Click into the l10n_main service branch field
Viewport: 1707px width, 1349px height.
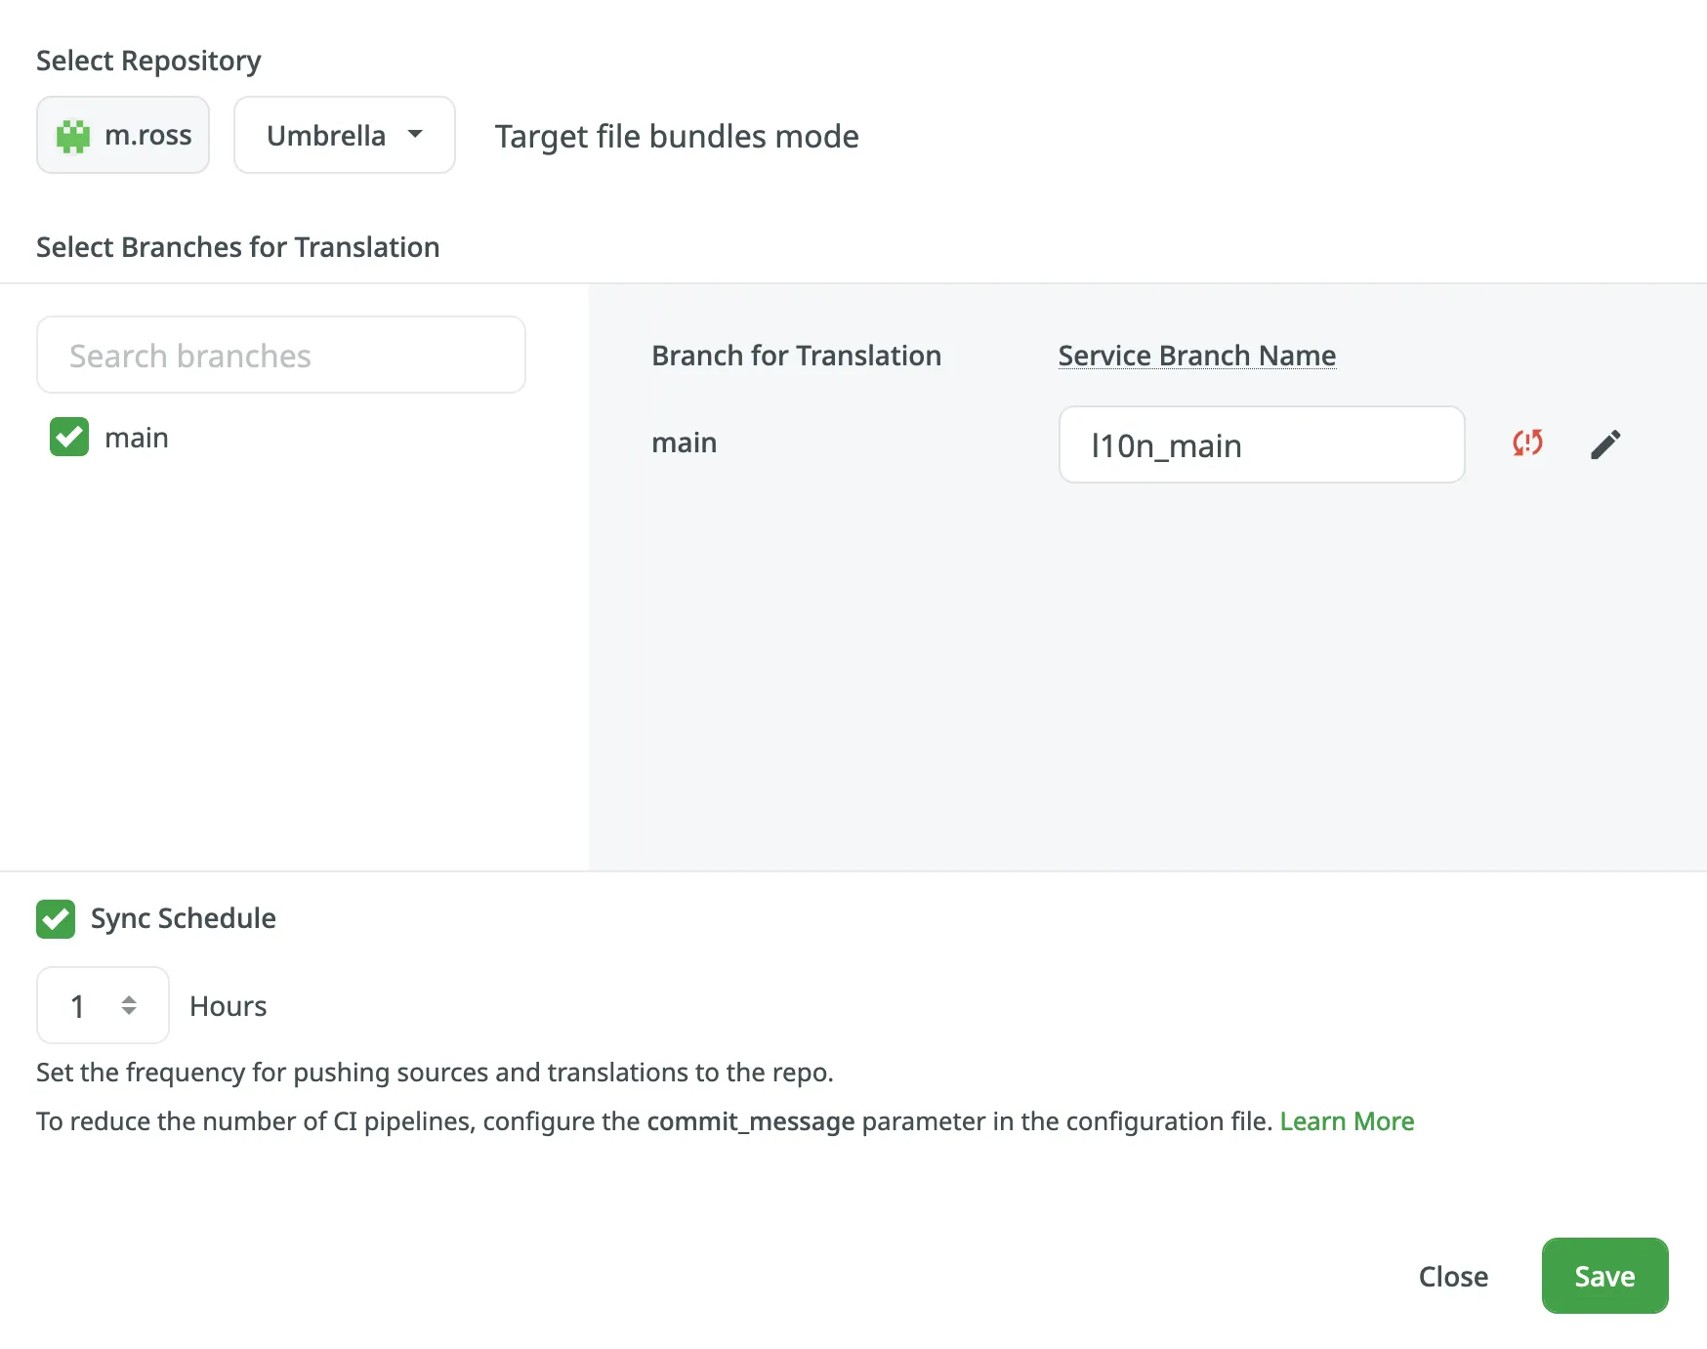(x=1262, y=444)
